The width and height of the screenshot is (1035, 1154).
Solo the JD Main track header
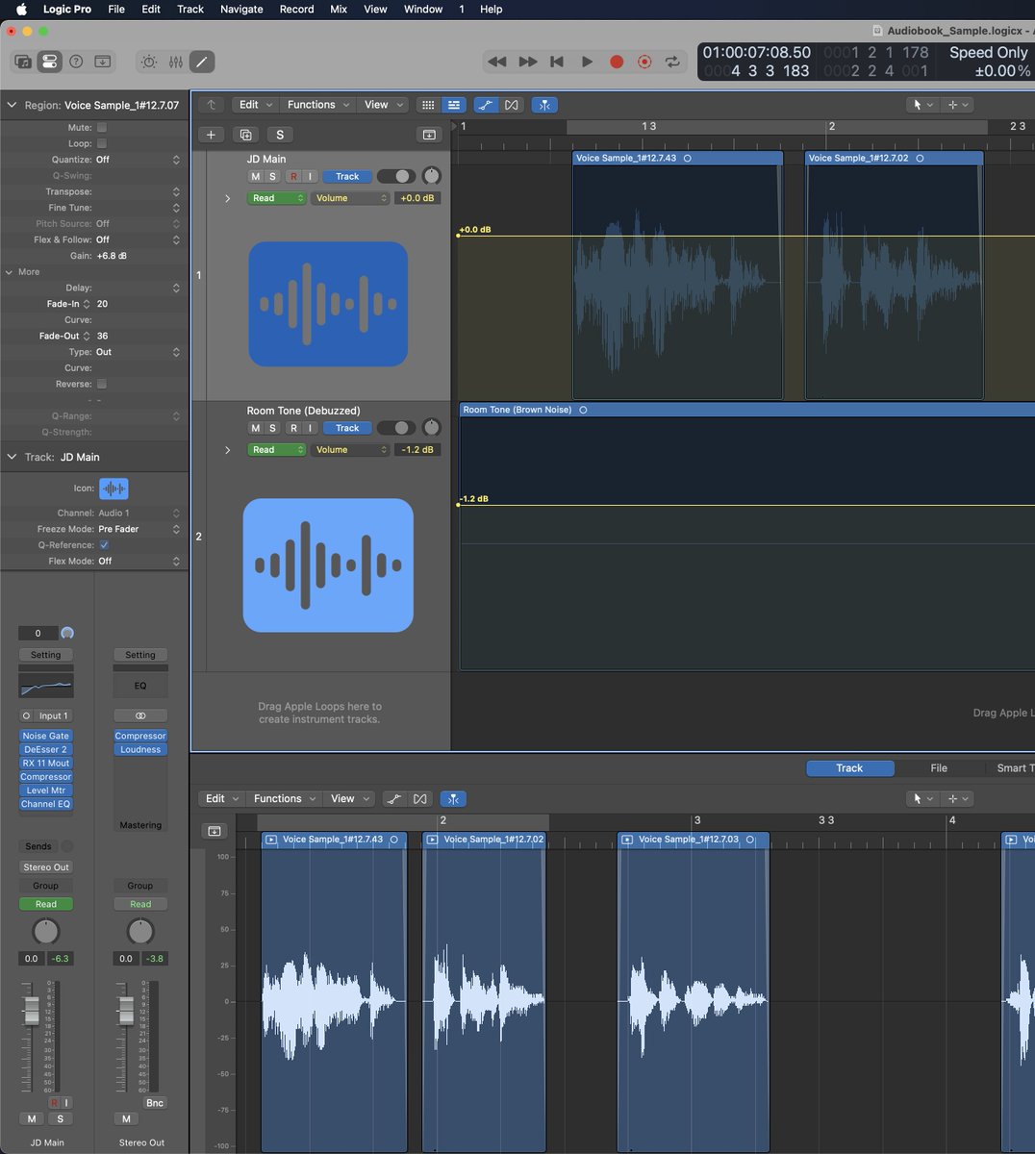pyautogui.click(x=272, y=177)
